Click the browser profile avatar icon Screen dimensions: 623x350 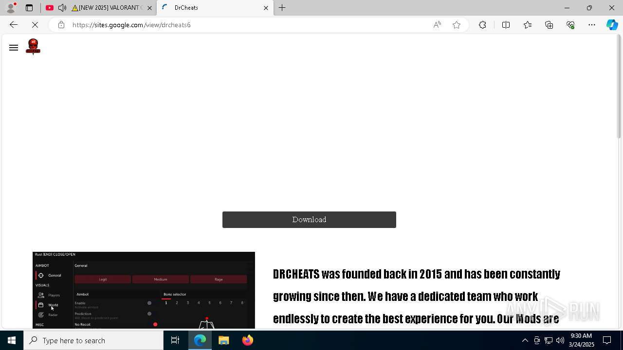click(x=11, y=8)
